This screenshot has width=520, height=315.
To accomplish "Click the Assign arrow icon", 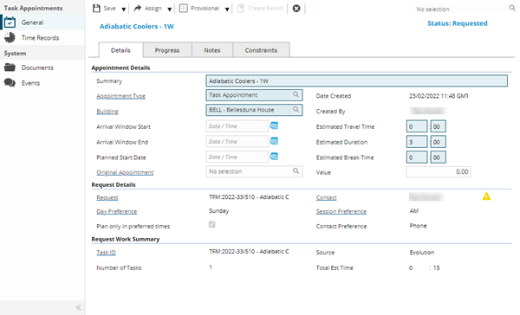I will [137, 9].
